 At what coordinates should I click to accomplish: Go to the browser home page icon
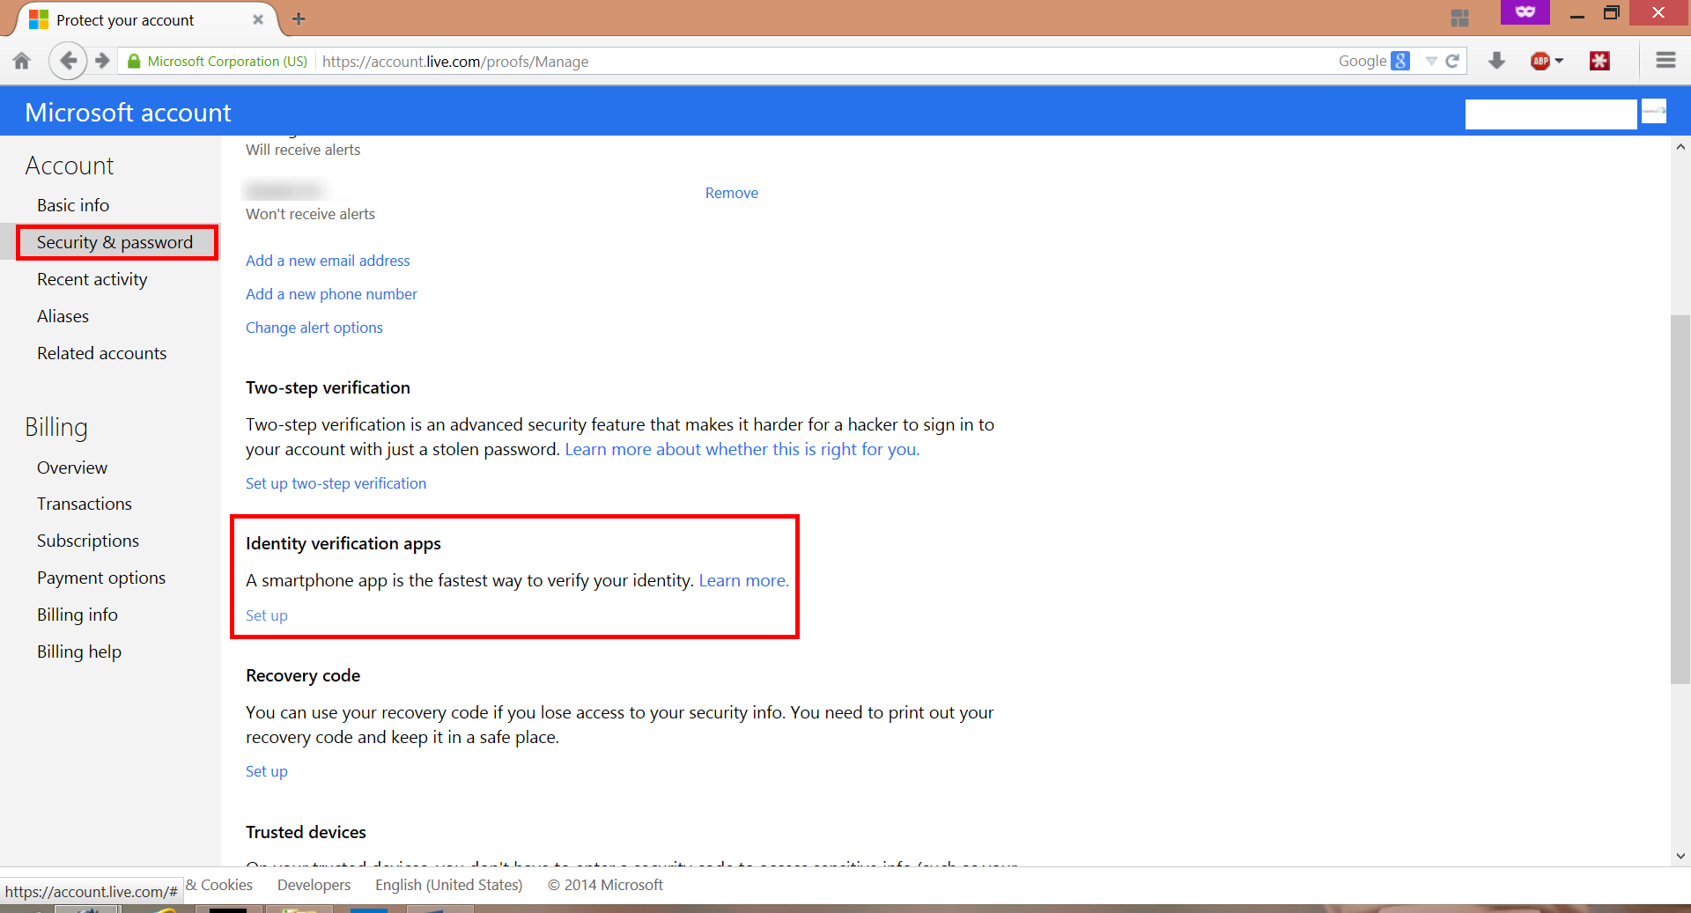pyautogui.click(x=21, y=61)
